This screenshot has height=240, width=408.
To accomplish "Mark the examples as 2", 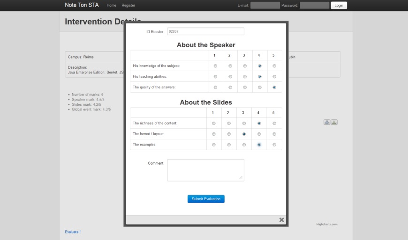I will click(x=229, y=145).
